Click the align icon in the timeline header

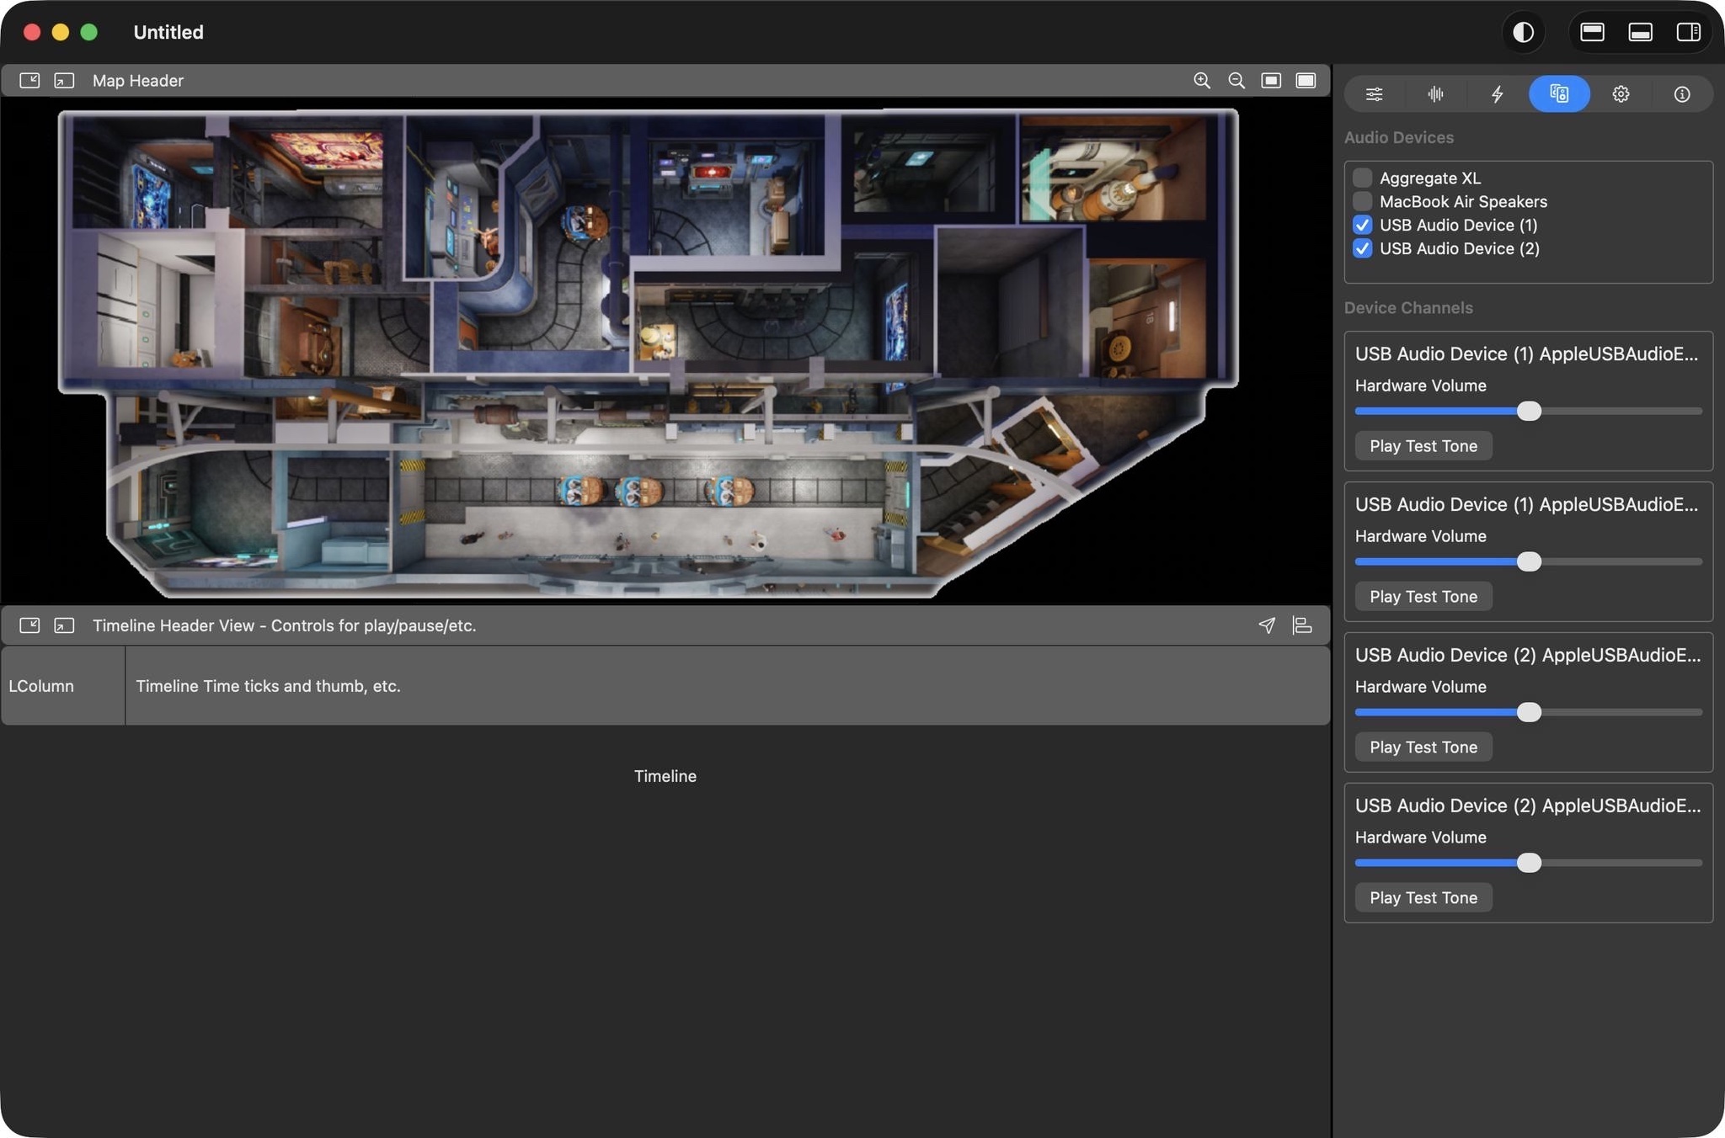pyautogui.click(x=1302, y=625)
